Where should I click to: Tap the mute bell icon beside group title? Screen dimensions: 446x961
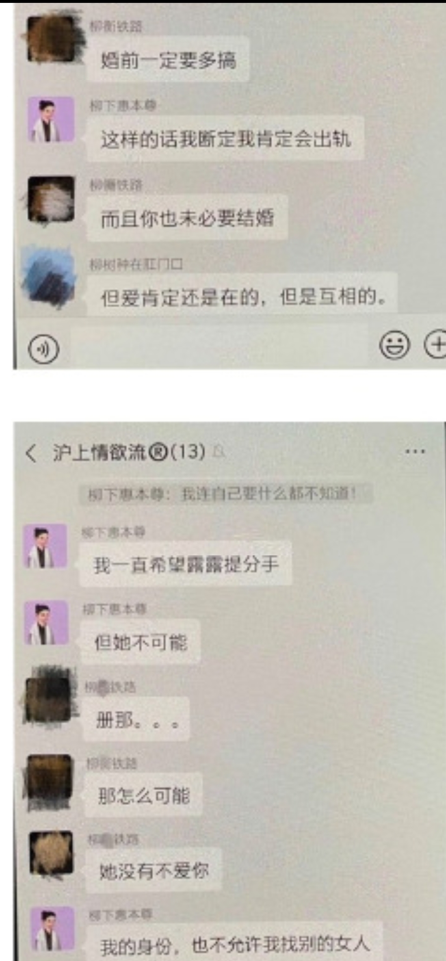point(220,452)
